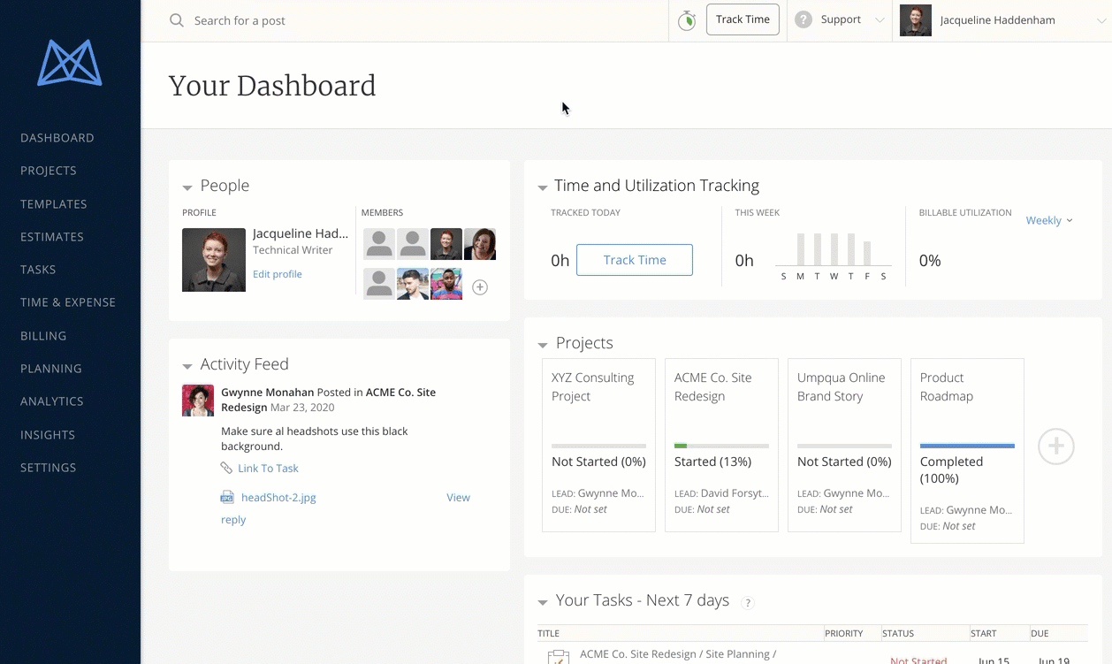Screen dimensions: 1112x664
Task: Click the Support question mark icon
Action: point(803,19)
